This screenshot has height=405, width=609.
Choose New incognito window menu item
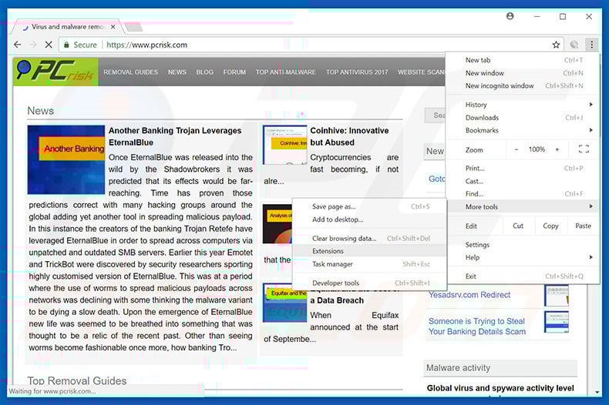(523, 85)
